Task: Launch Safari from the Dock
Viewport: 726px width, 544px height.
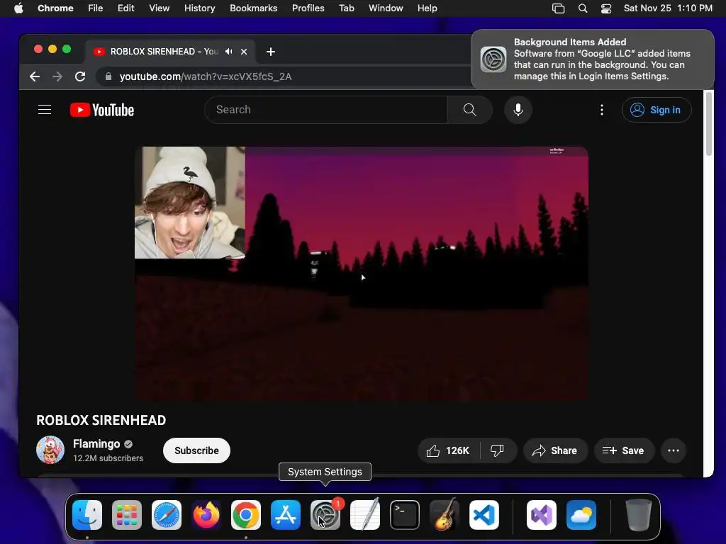Action: point(167,515)
